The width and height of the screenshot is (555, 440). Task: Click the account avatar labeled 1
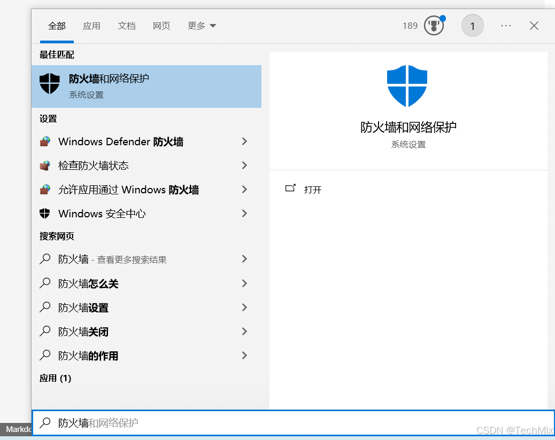(472, 26)
